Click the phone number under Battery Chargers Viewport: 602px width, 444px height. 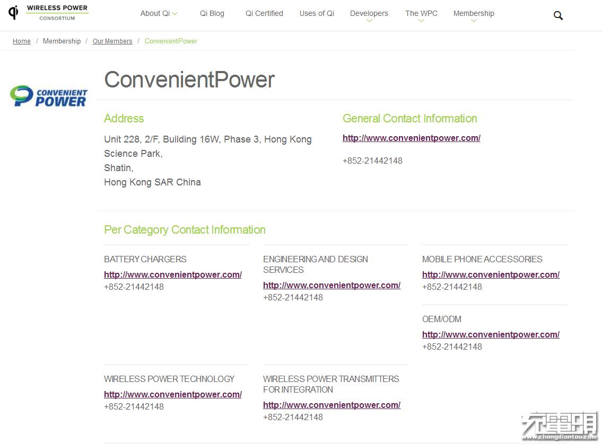coord(134,287)
